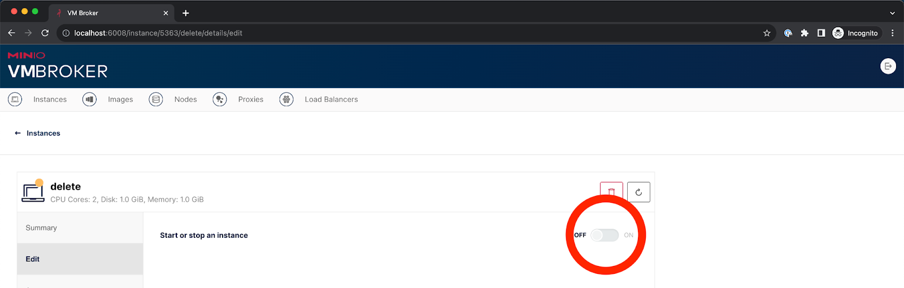Click the Proxies icon in navigation

[x=220, y=99]
